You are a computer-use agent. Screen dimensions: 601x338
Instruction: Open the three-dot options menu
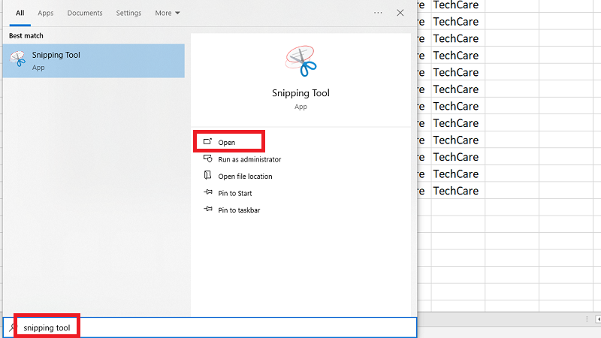coord(378,13)
